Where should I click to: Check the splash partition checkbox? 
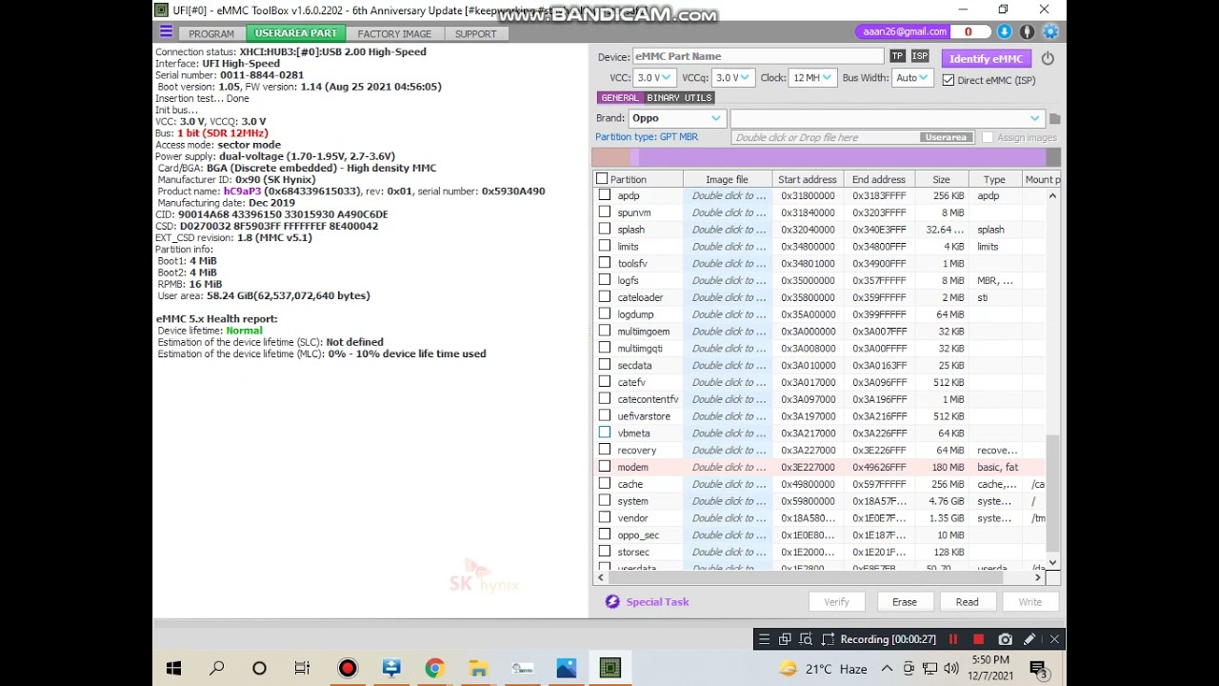(605, 230)
